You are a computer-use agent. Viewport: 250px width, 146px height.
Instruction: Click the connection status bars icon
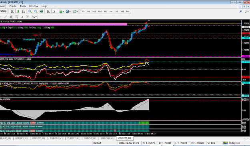click(226, 143)
